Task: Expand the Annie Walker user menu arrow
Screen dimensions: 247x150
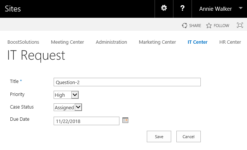Action: (241, 8)
